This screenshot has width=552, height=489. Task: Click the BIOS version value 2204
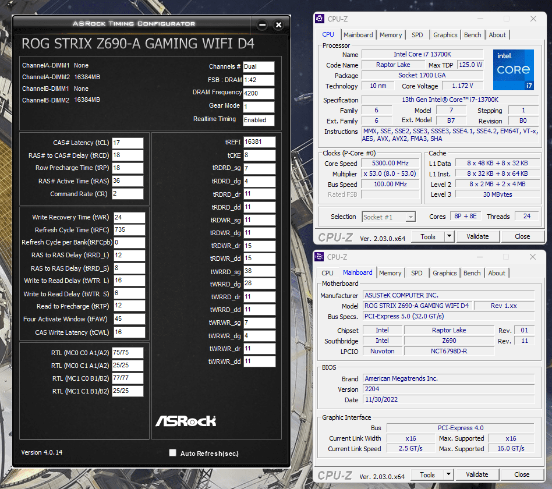click(448, 389)
